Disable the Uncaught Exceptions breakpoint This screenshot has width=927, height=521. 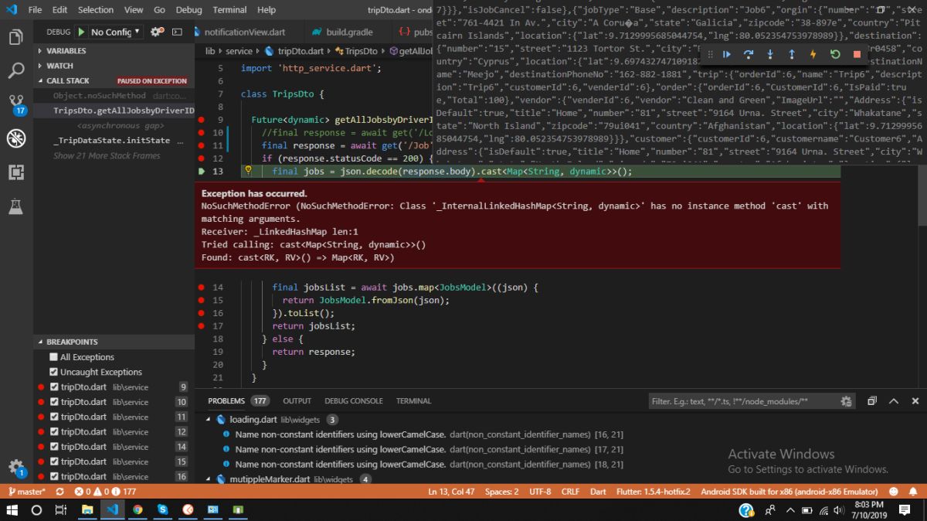pos(54,372)
